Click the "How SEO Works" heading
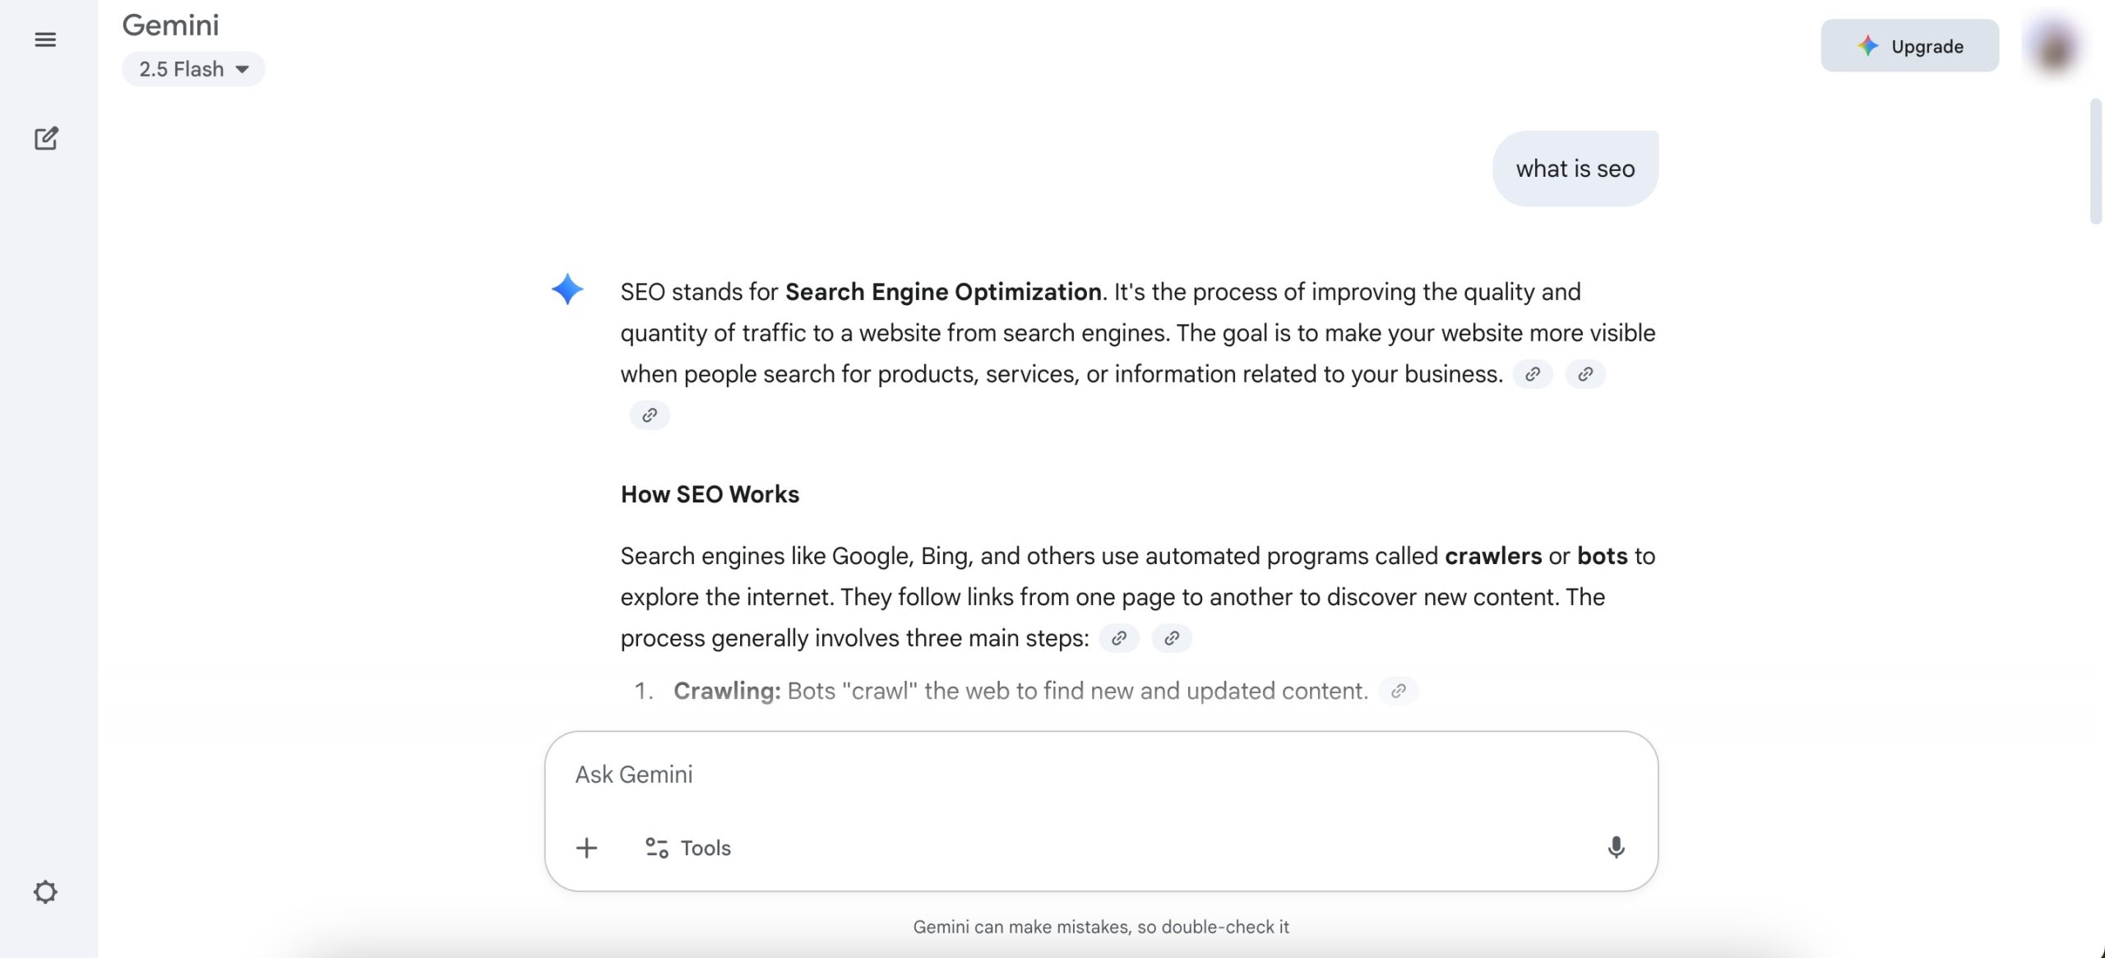The image size is (2105, 958). click(710, 494)
